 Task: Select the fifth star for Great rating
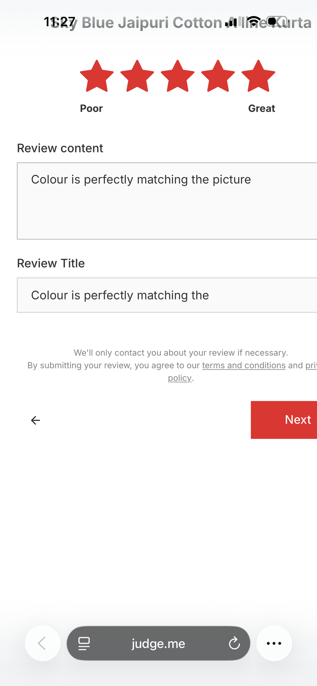coord(258,76)
